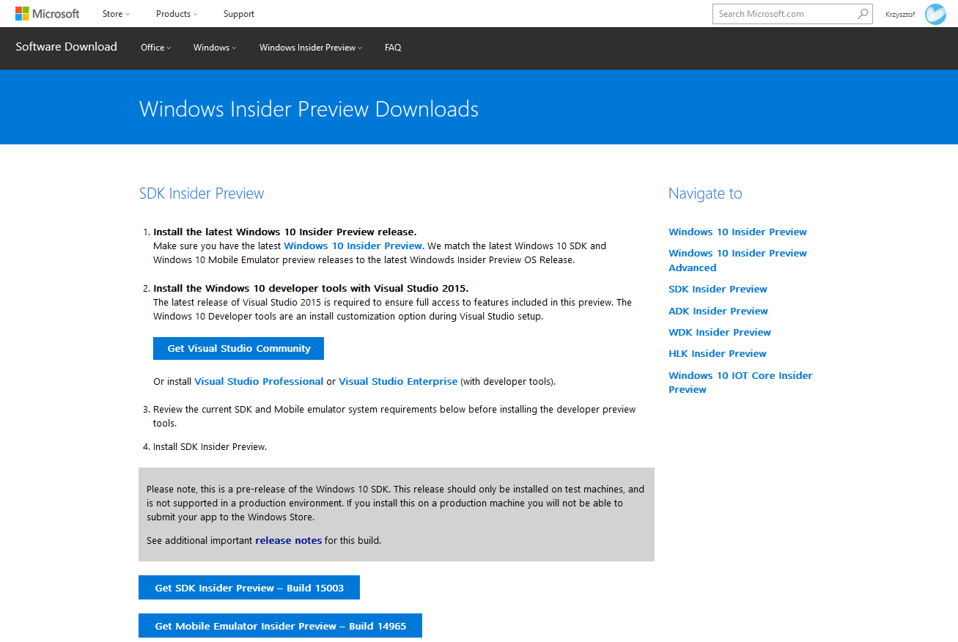This screenshot has height=642, width=958.
Task: Open the FAQ menu item
Action: click(x=393, y=48)
